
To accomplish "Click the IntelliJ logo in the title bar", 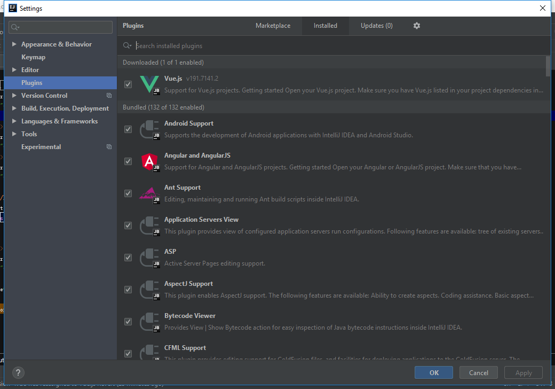I will [x=13, y=8].
